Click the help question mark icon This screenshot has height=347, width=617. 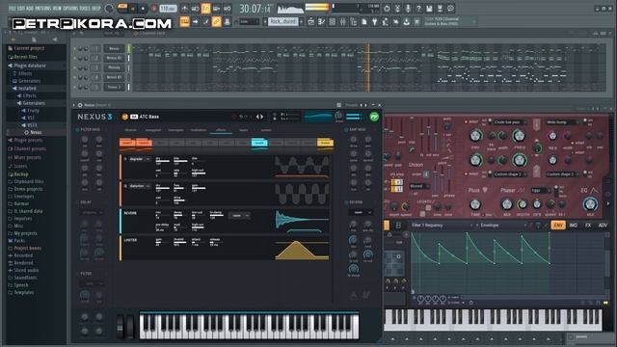pyautogui.click(x=418, y=9)
